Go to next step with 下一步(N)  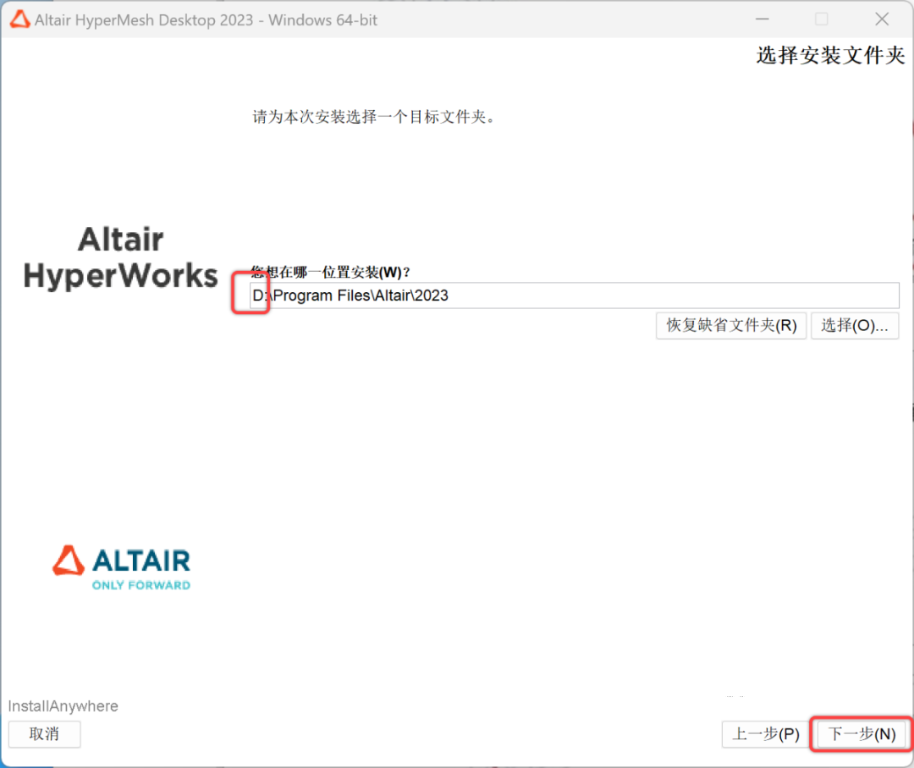point(862,734)
